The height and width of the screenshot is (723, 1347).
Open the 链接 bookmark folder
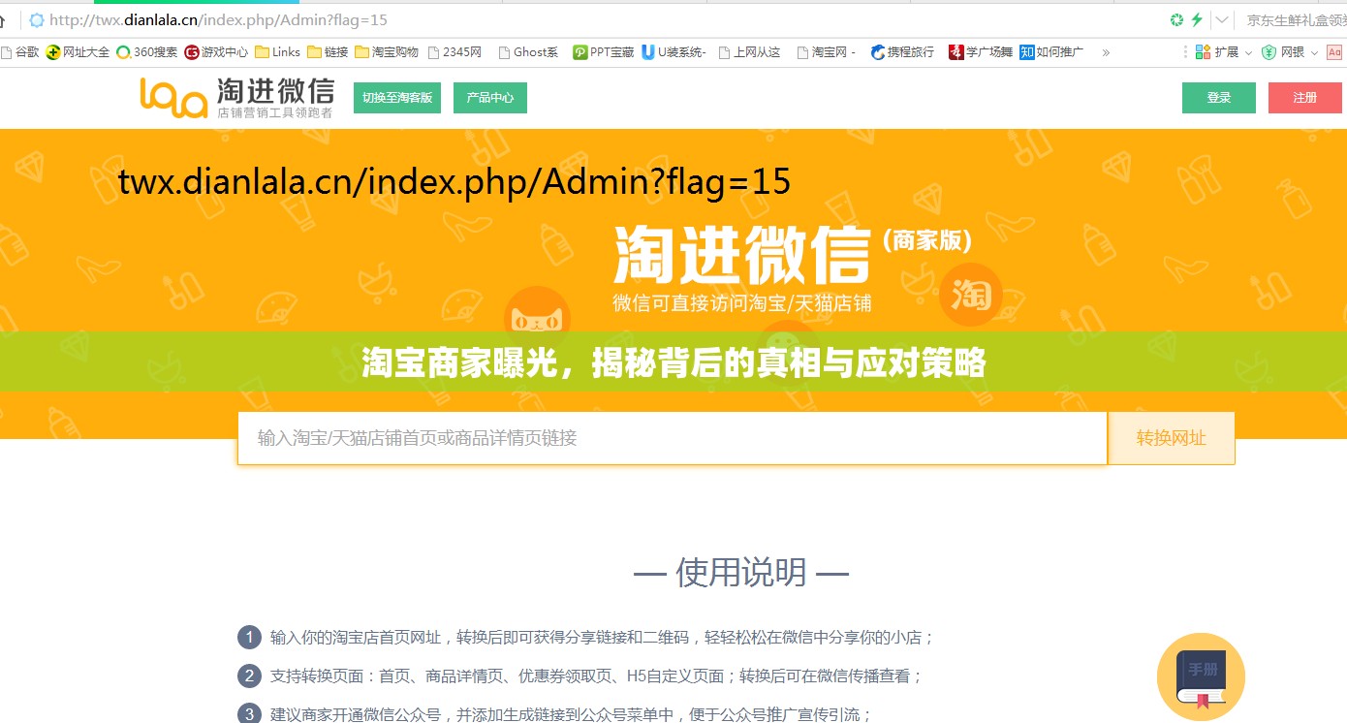[x=328, y=52]
